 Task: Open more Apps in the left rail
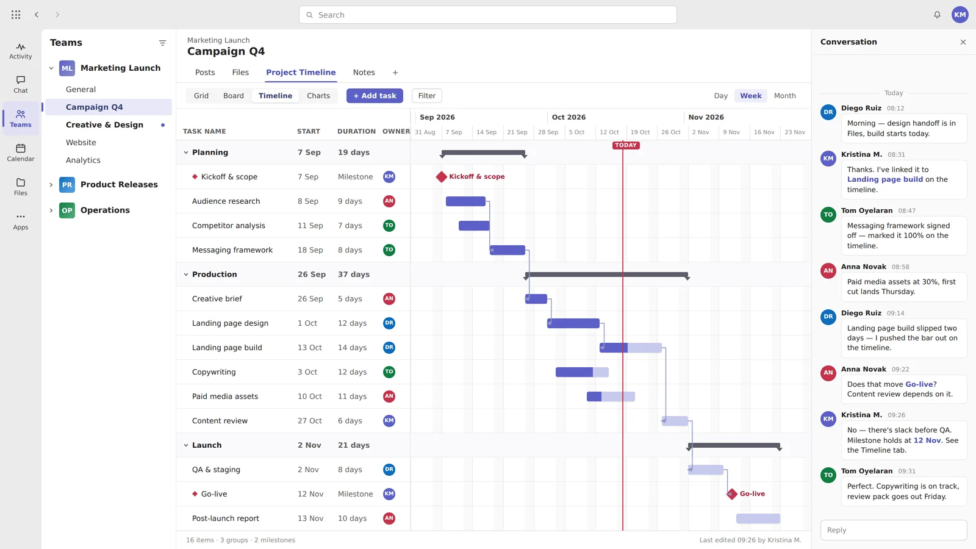click(21, 221)
